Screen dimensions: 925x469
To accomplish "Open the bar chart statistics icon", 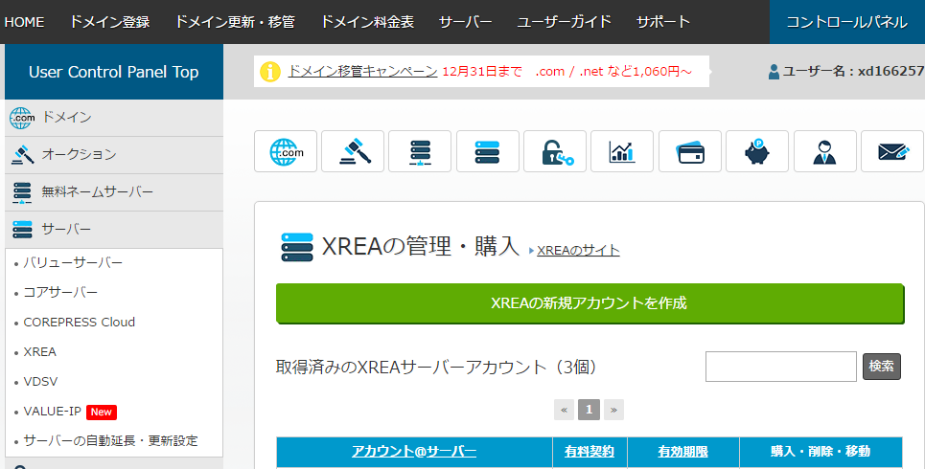I will point(622,151).
